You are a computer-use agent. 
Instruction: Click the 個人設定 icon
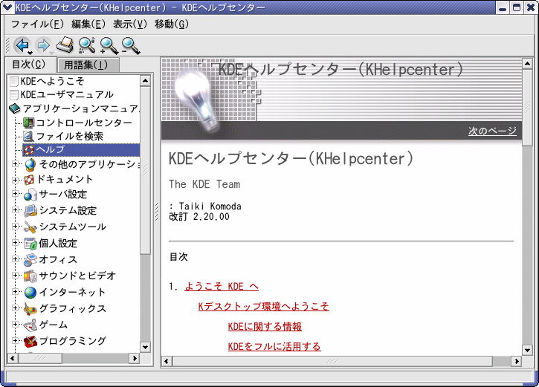click(30, 244)
